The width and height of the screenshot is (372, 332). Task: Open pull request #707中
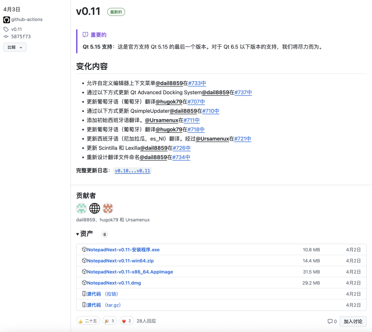pos(197,101)
